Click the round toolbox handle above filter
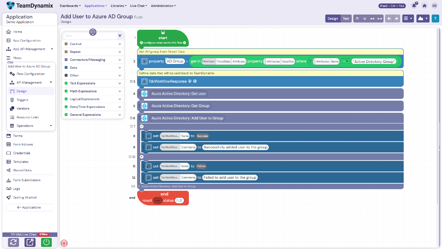Image resolution: width=442 pixels, height=249 pixels. [x=93, y=32]
